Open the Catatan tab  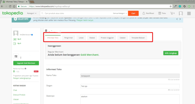tap(123, 38)
